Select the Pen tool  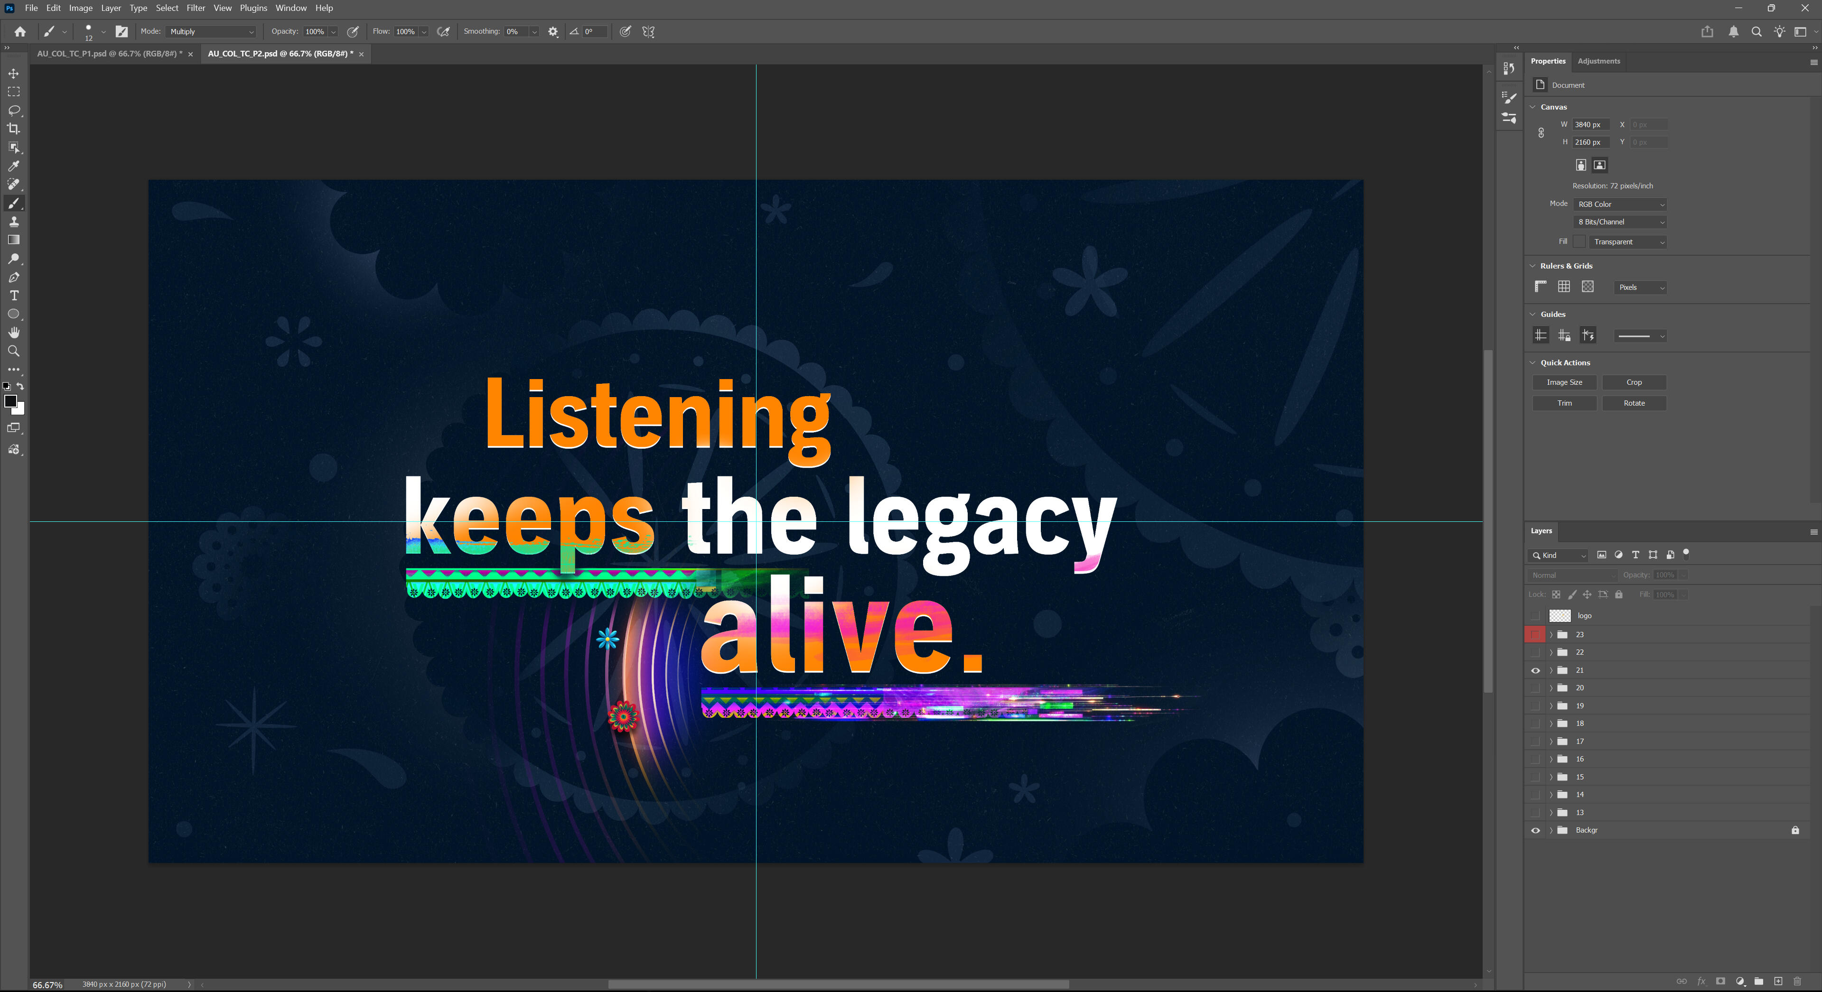(x=13, y=277)
